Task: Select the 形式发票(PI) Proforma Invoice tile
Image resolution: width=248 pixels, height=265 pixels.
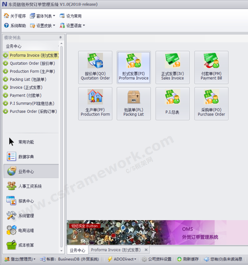Action: pyautogui.click(x=134, y=67)
